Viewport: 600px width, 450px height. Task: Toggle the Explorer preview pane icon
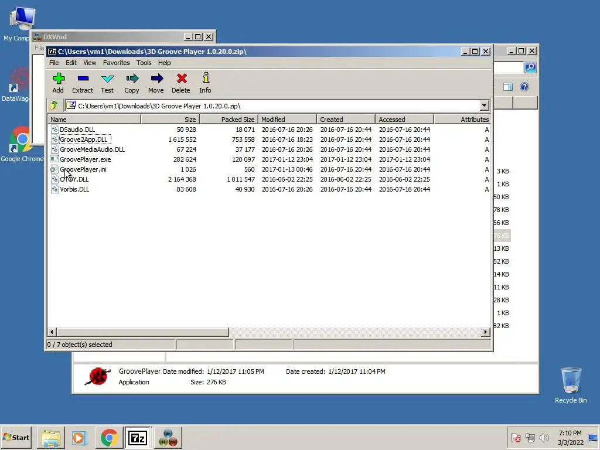508,87
